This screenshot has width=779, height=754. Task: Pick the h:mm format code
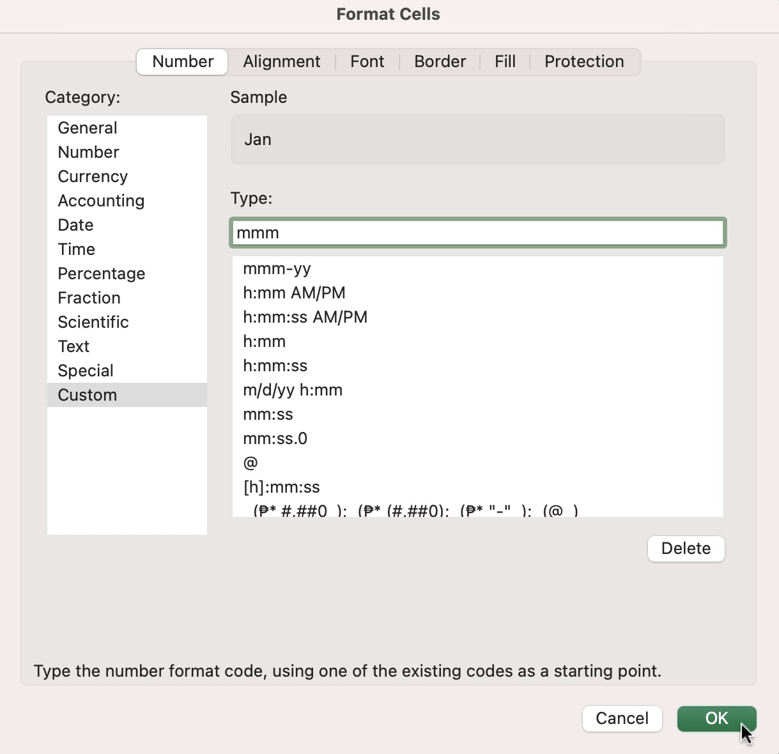click(478, 341)
